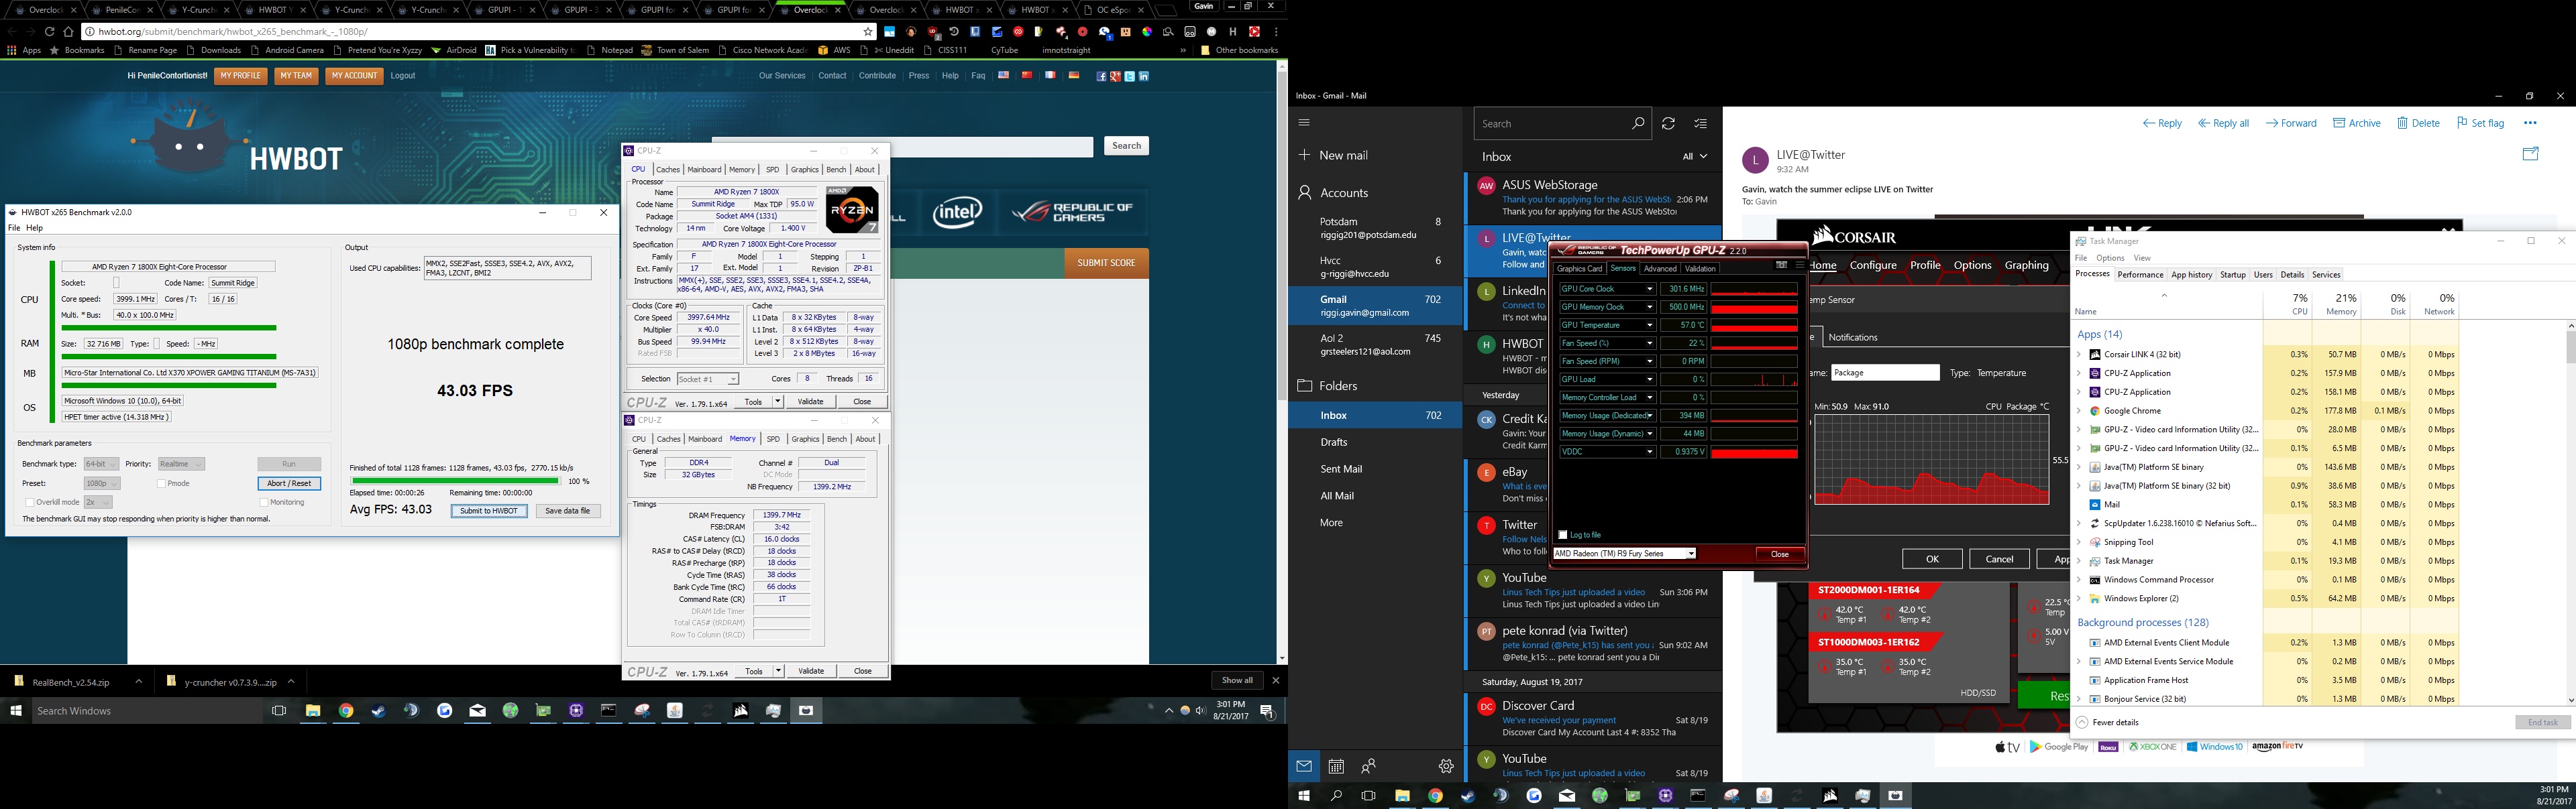
Task: Click New mail in Mail sidebar
Action: click(1333, 155)
